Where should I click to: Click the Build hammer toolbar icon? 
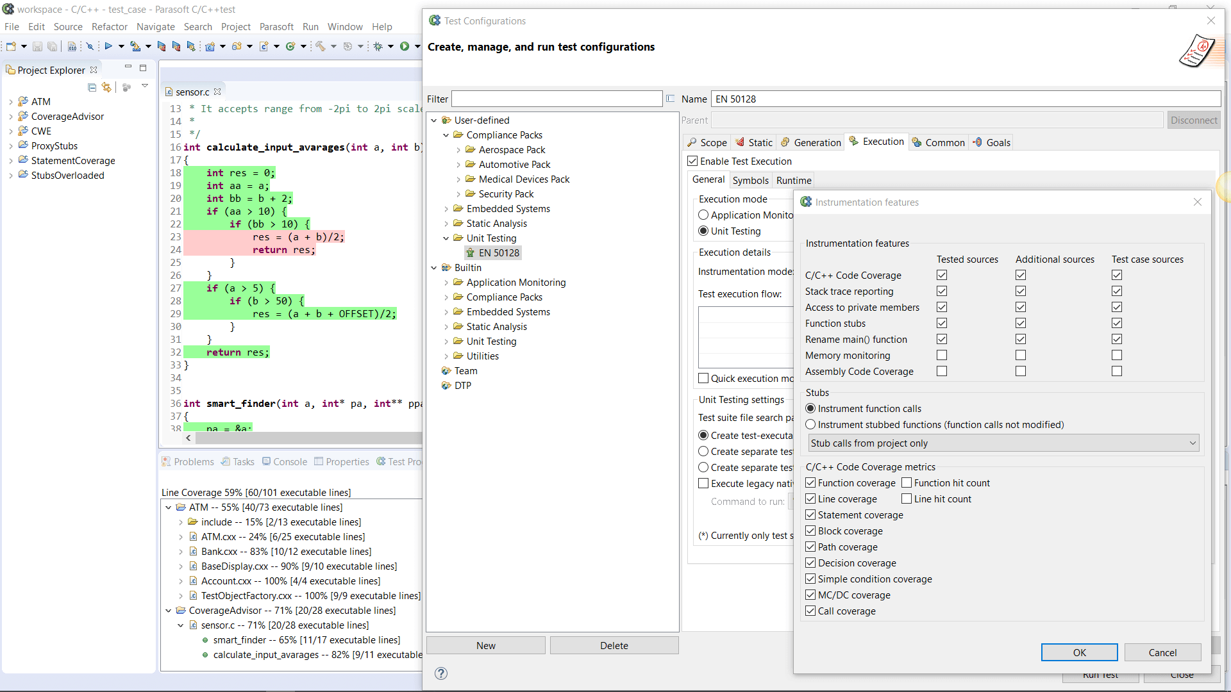pyautogui.click(x=321, y=46)
